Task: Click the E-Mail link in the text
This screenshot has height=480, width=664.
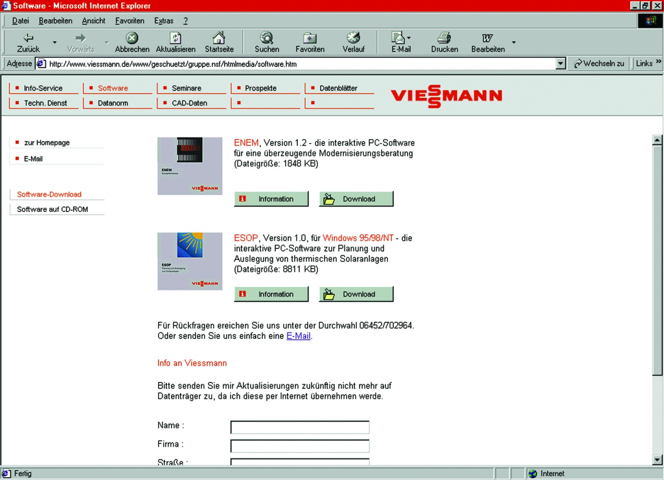Action: coord(298,336)
